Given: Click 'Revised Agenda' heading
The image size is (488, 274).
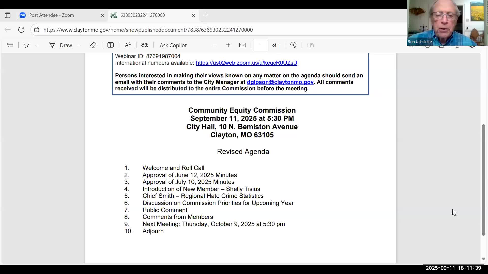Looking at the screenshot, I should (x=243, y=151).
